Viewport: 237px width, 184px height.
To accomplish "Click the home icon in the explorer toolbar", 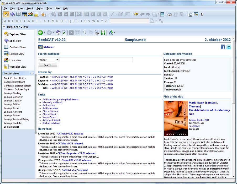I will click(58, 33).
